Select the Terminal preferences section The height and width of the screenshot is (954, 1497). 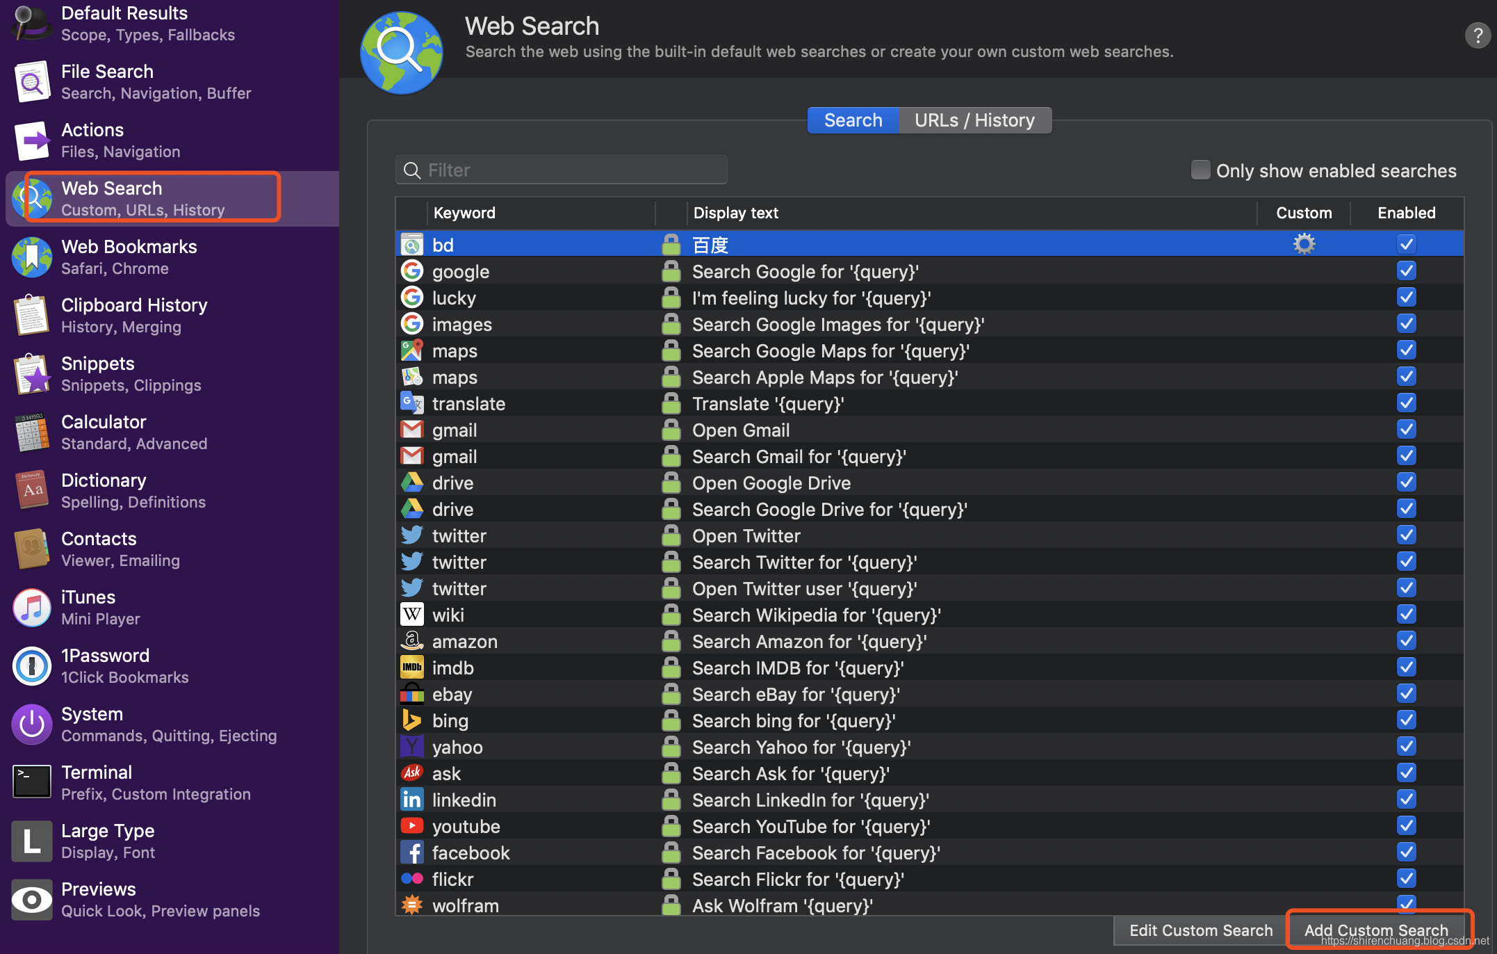172,783
